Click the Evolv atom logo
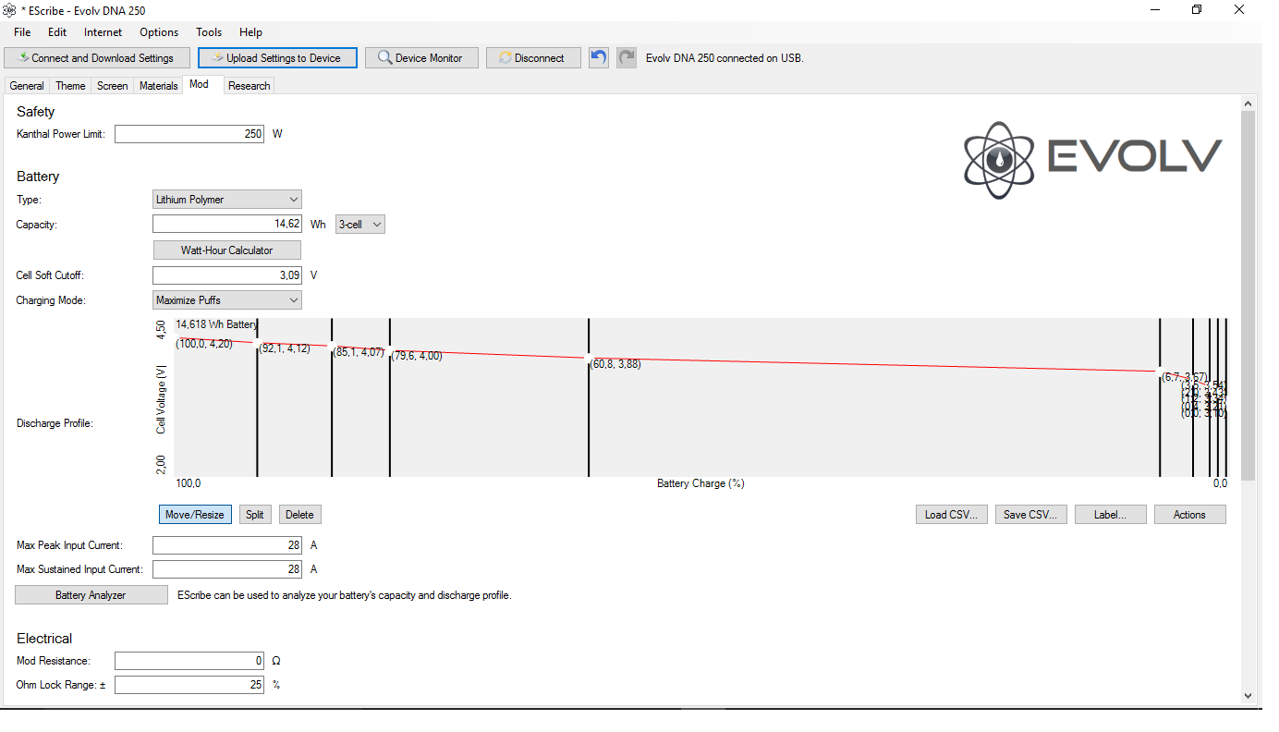Image resolution: width=1279 pixels, height=732 pixels. (998, 161)
